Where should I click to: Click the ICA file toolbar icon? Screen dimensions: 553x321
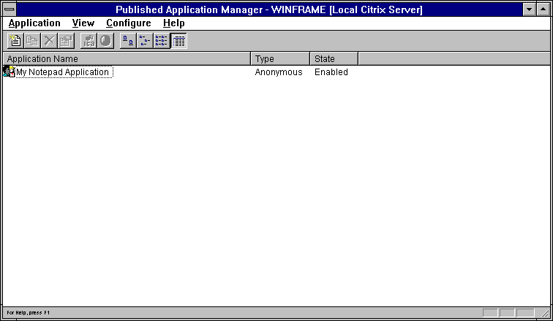[89, 41]
